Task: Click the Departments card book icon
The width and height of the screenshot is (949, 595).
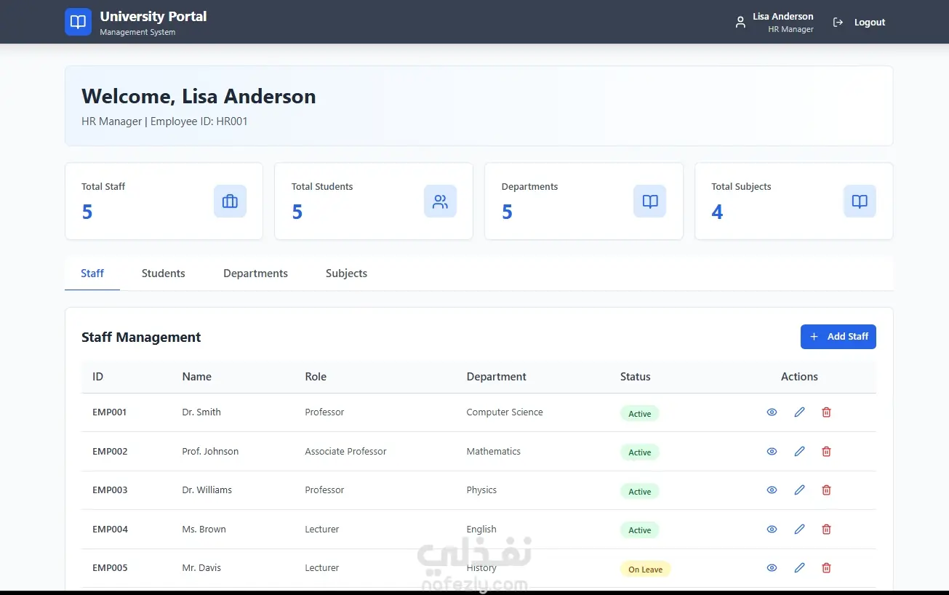Action: [x=650, y=201]
